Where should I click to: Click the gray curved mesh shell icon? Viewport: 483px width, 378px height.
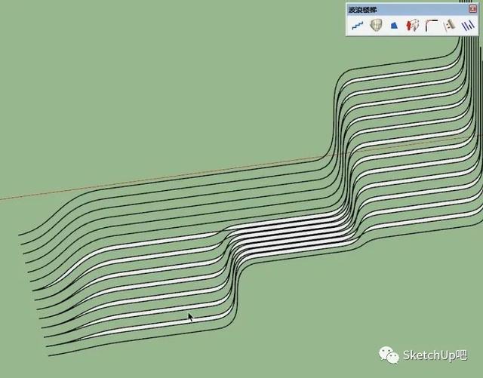(x=376, y=25)
